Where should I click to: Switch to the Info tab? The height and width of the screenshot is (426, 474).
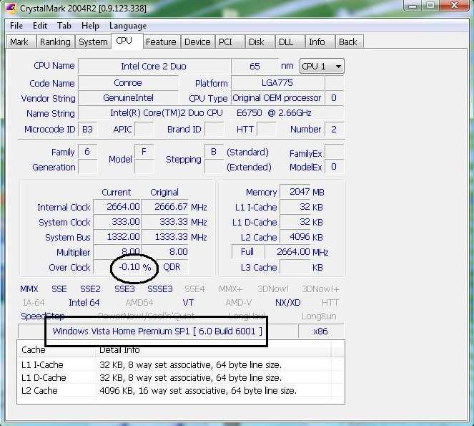click(320, 42)
